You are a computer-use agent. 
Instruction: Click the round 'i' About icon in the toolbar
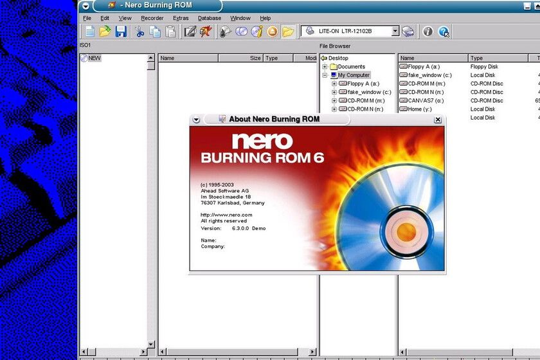tap(428, 32)
